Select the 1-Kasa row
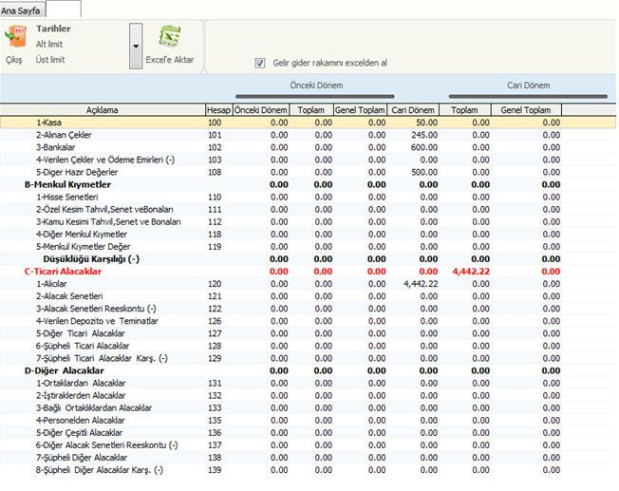The width and height of the screenshot is (619, 491). point(50,123)
